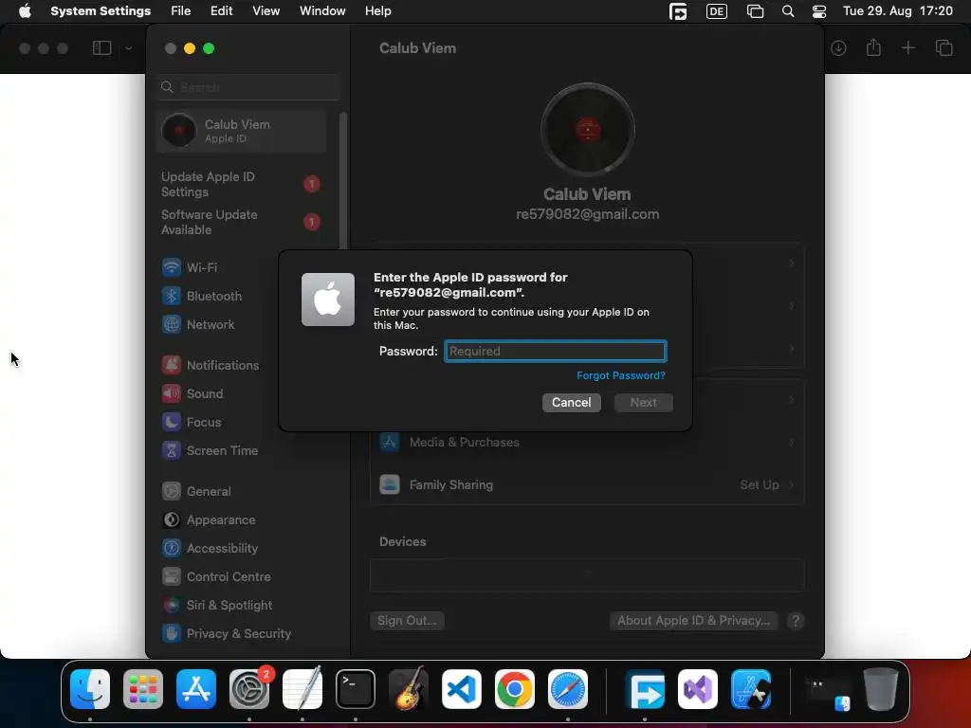Click the sidebar vertical scrollbar

[343, 179]
